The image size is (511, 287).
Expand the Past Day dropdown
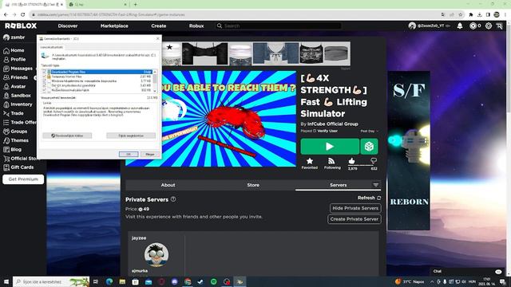click(x=369, y=131)
